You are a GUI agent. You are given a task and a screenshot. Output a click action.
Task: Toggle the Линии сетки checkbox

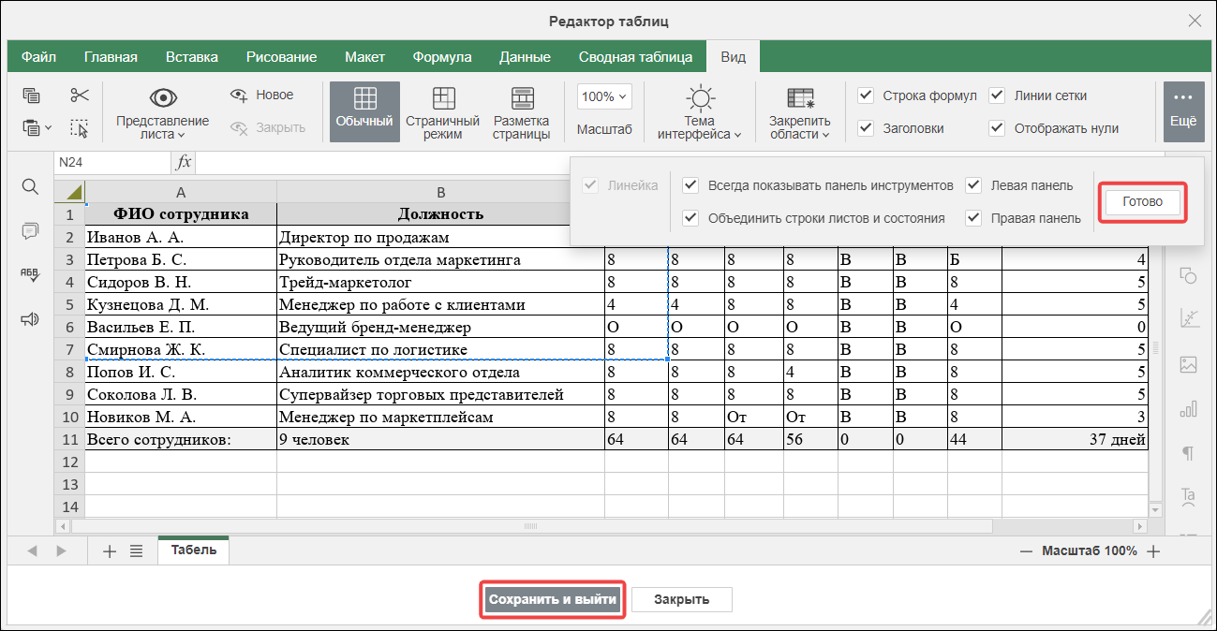[997, 95]
